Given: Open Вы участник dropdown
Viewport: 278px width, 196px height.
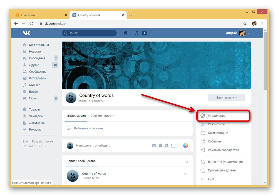Looking at the screenshot, I should coord(227,98).
